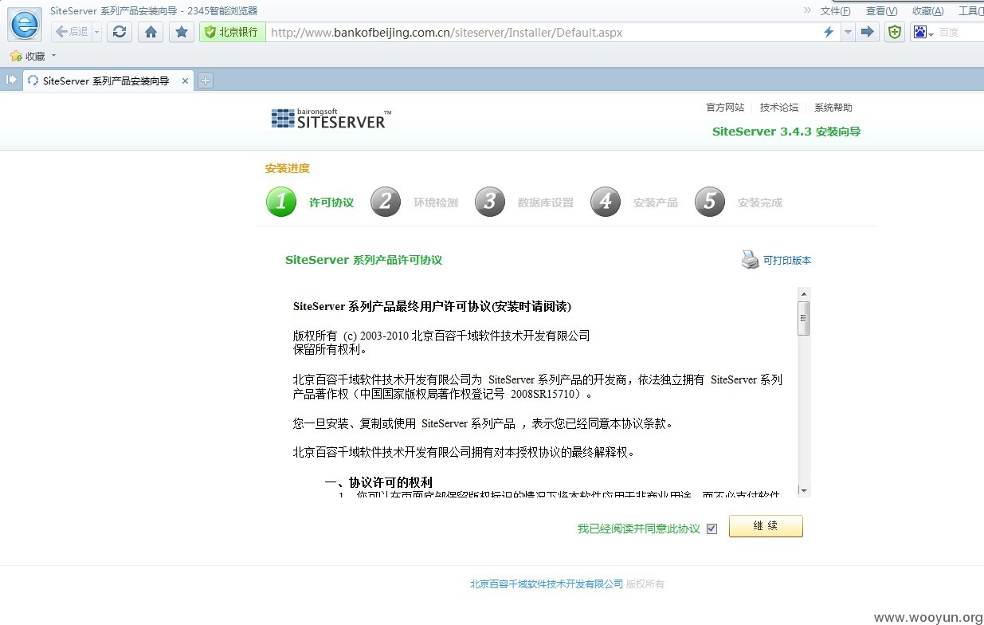Click step 3 circle 数据库设置
Image resolution: width=984 pixels, height=625 pixels.
click(x=490, y=202)
